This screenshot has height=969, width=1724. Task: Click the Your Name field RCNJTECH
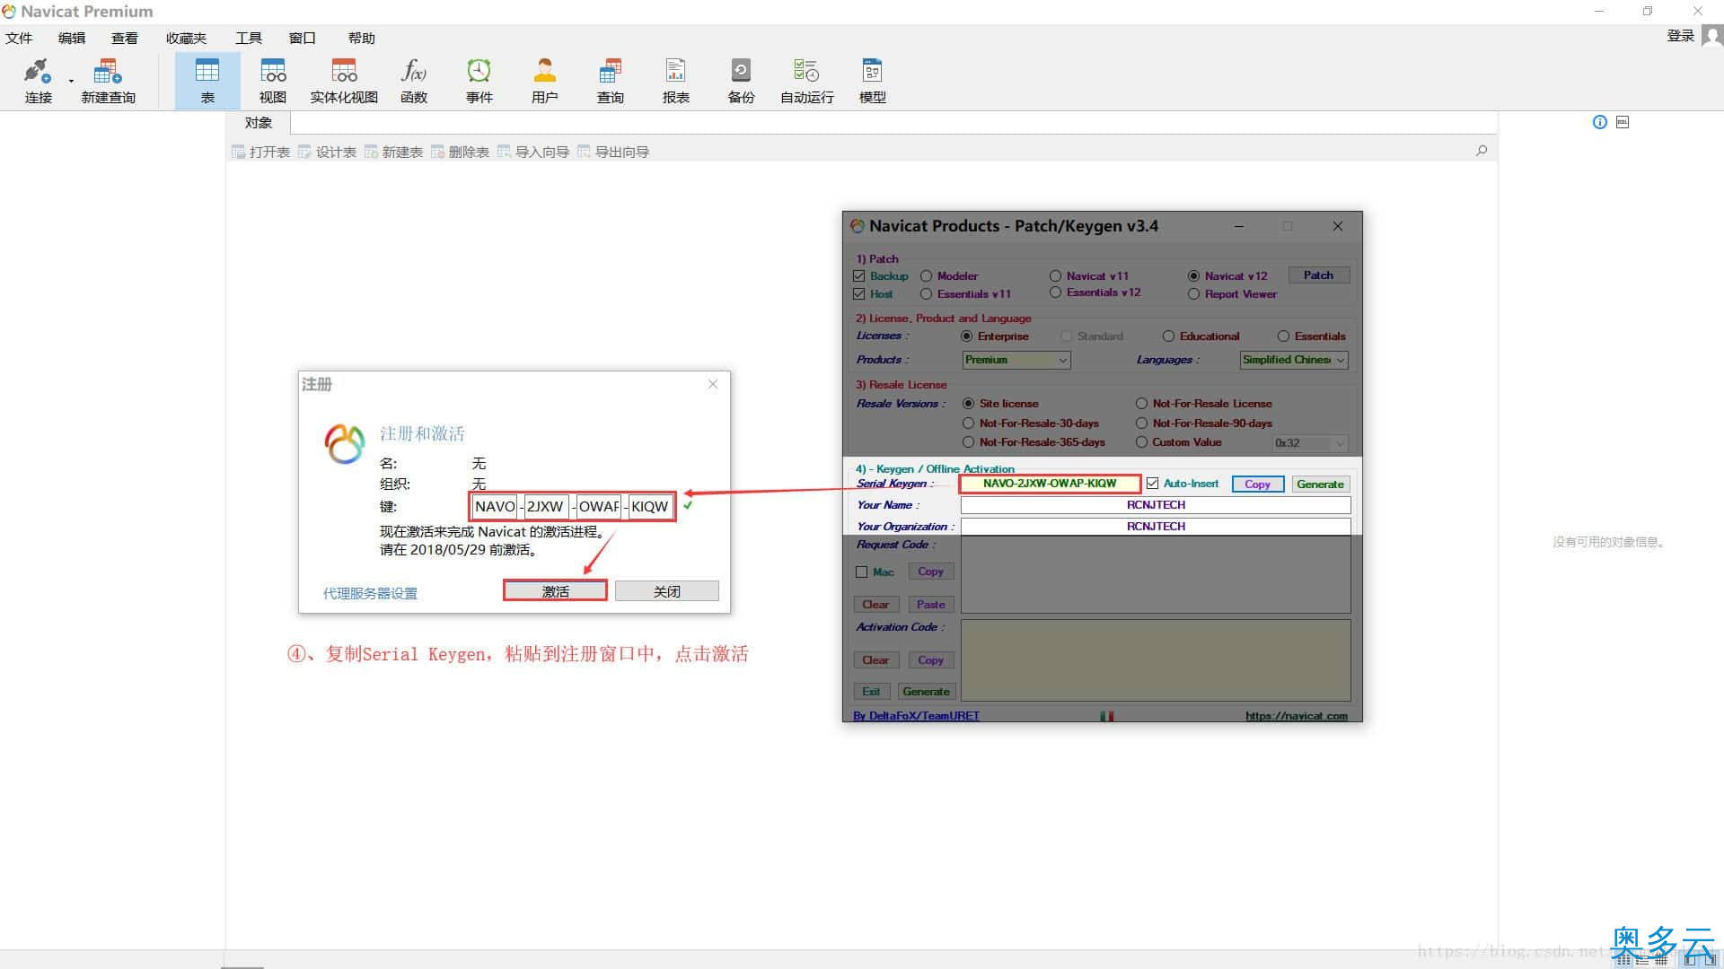1156,505
